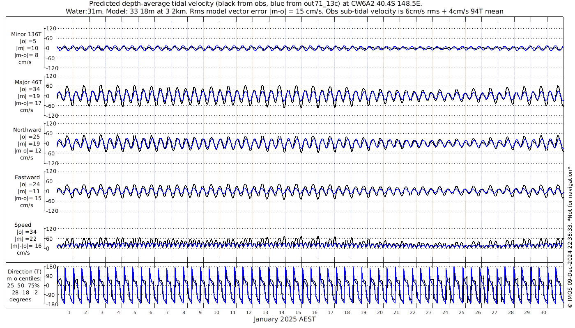This screenshot has width=575, height=328.
Task: Click date tick "15" on the time axis
Action: tap(298, 312)
